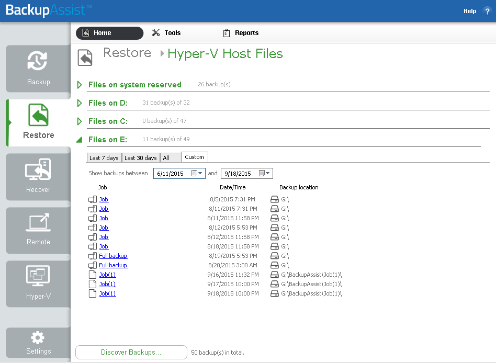The width and height of the screenshot is (496, 363).
Task: Select the Last 30 days filter tab
Action: point(140,158)
